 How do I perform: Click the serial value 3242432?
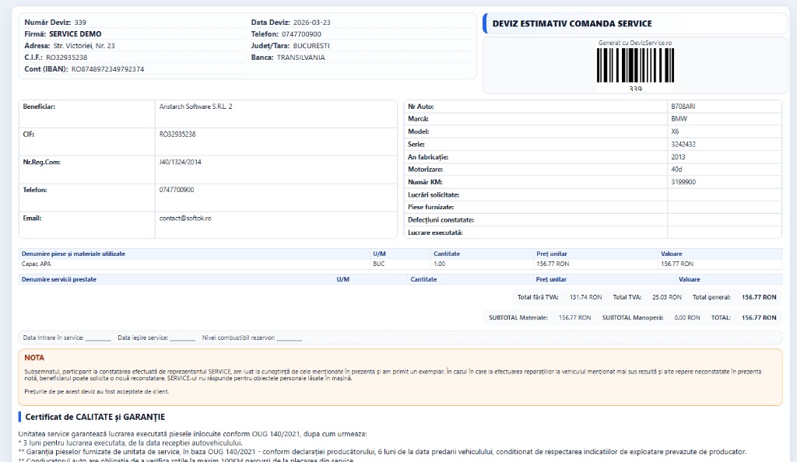[x=683, y=144]
